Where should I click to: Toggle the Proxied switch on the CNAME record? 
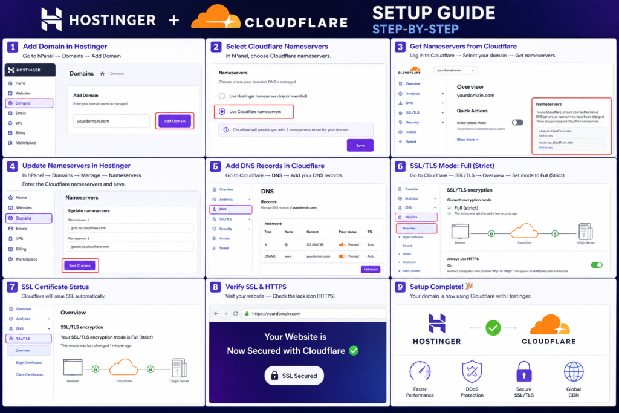point(342,256)
